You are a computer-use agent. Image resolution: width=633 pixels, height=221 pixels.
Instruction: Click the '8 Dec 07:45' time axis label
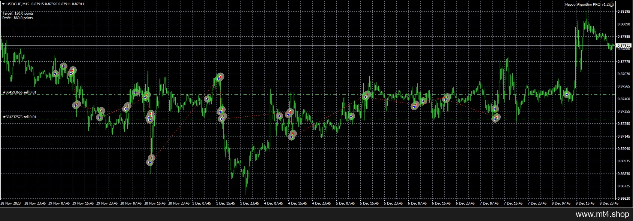561,204
